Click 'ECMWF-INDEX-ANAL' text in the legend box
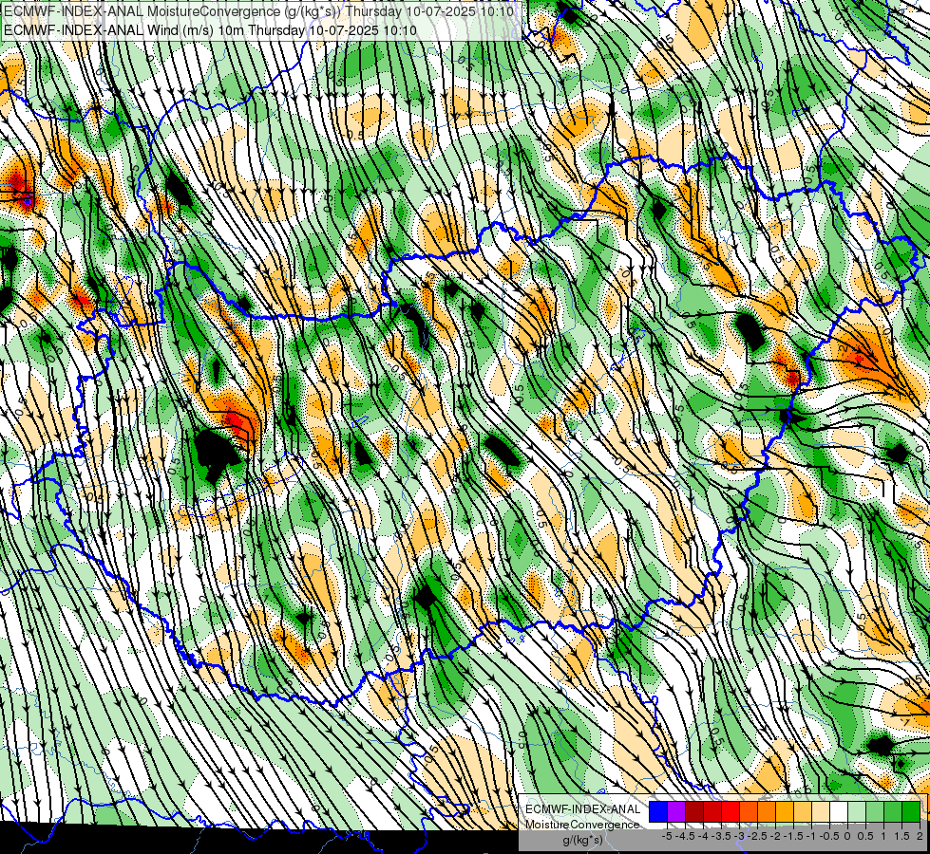The image size is (930, 854). [x=582, y=809]
